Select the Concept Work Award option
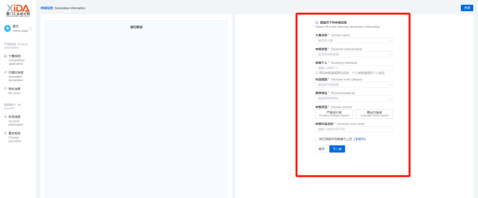478x198 pixels. 374,114
